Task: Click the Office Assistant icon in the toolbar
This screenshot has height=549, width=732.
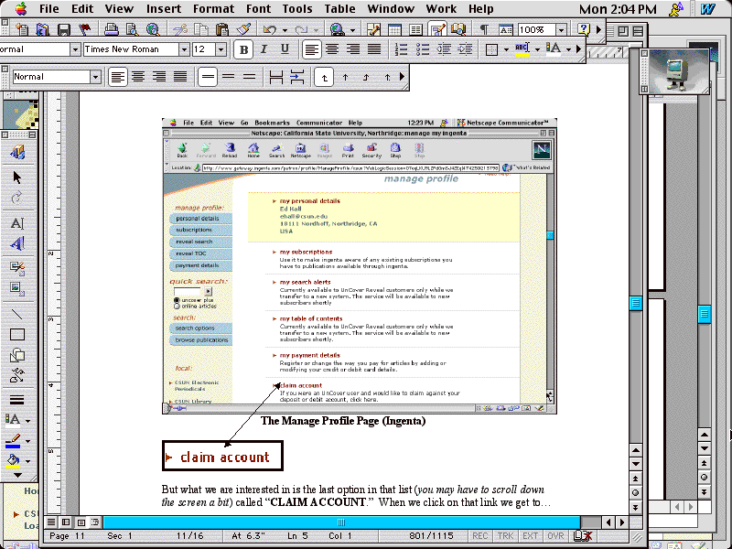Action: click(584, 30)
